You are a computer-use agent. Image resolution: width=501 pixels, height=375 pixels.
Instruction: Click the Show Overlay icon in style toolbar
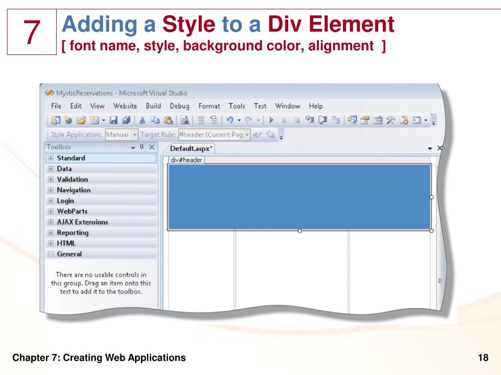[x=271, y=135]
